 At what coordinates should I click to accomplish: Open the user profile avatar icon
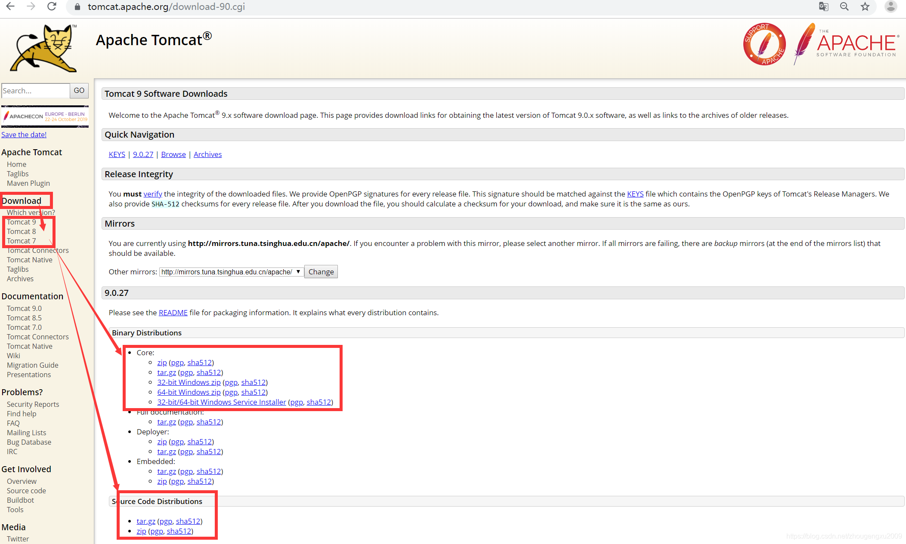[x=891, y=6]
